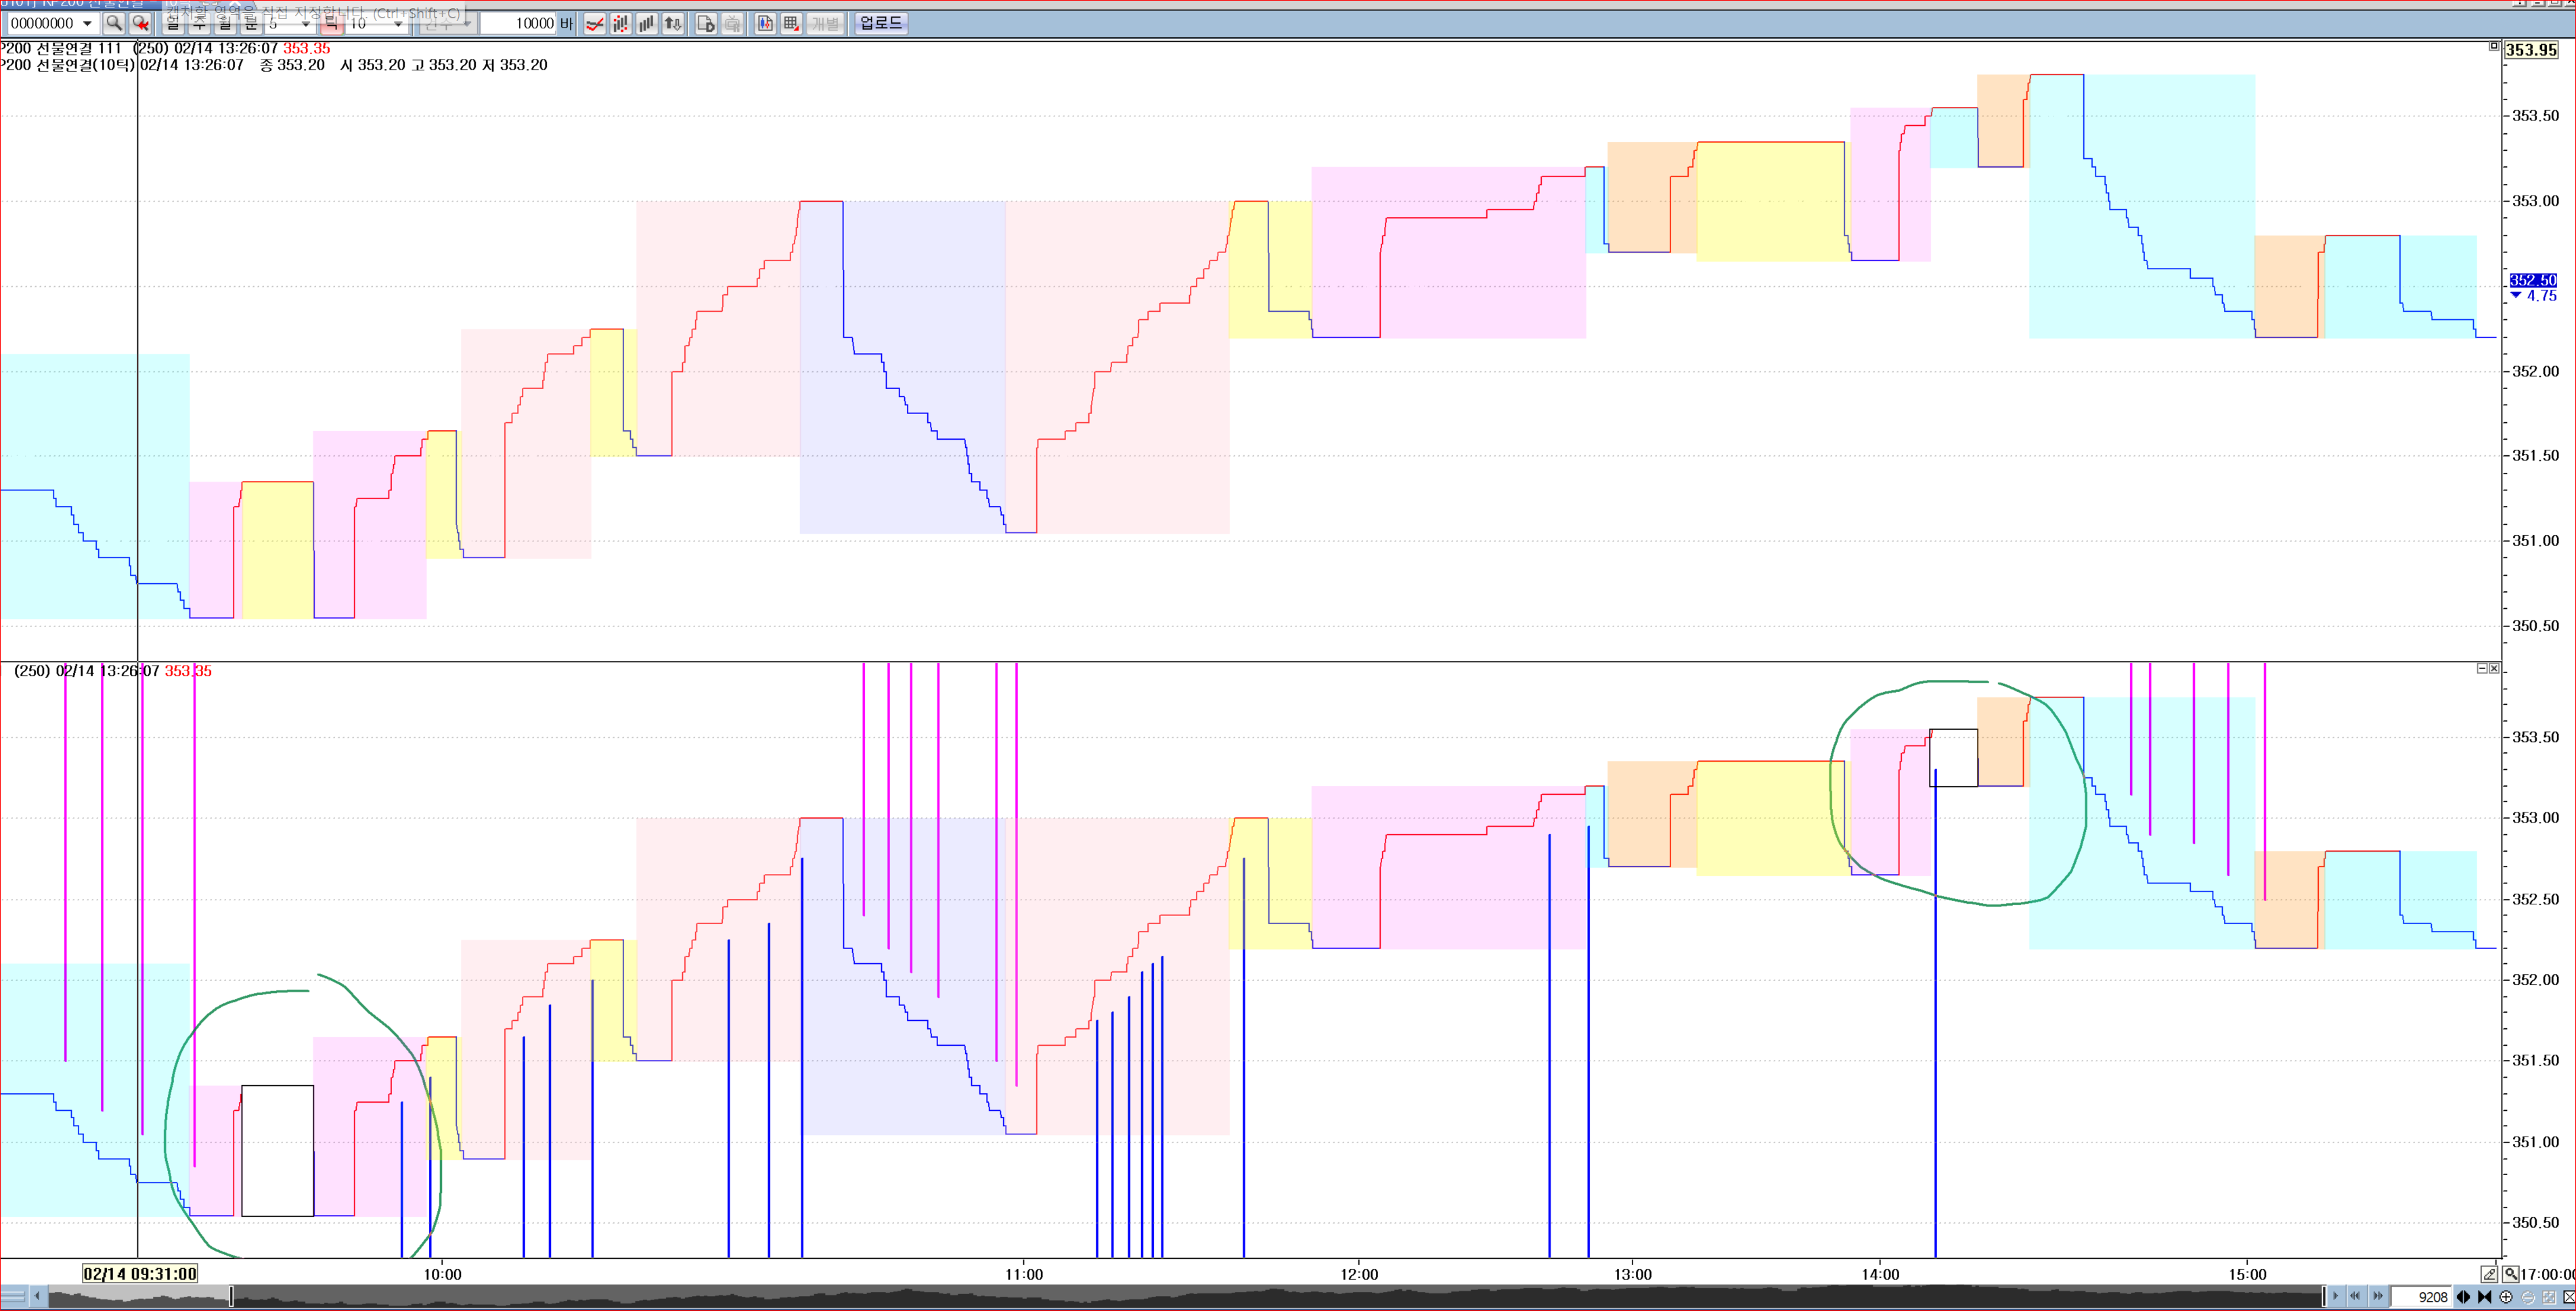Expand the minute interval 5 dropdown
2576x1311 pixels.
pos(305,23)
